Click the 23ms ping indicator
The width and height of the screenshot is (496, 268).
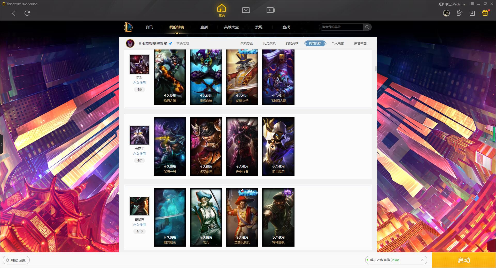coord(396,260)
